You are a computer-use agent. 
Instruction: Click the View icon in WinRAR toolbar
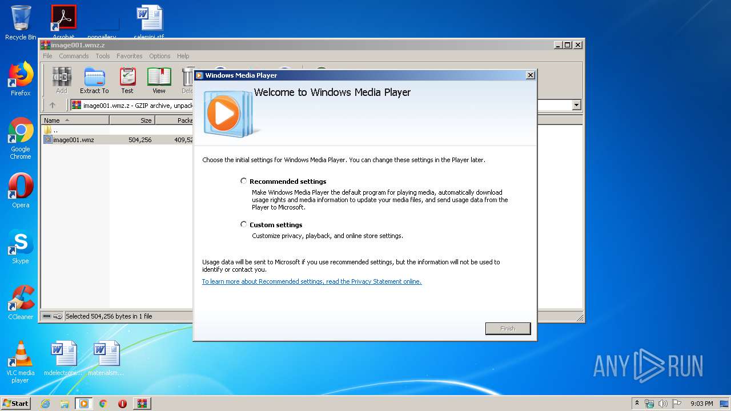159,80
